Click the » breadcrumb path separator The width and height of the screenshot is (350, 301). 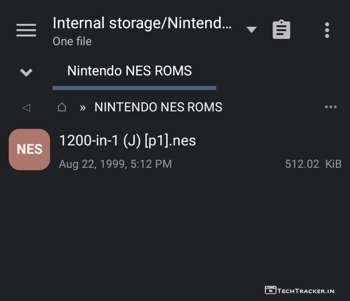(x=83, y=107)
